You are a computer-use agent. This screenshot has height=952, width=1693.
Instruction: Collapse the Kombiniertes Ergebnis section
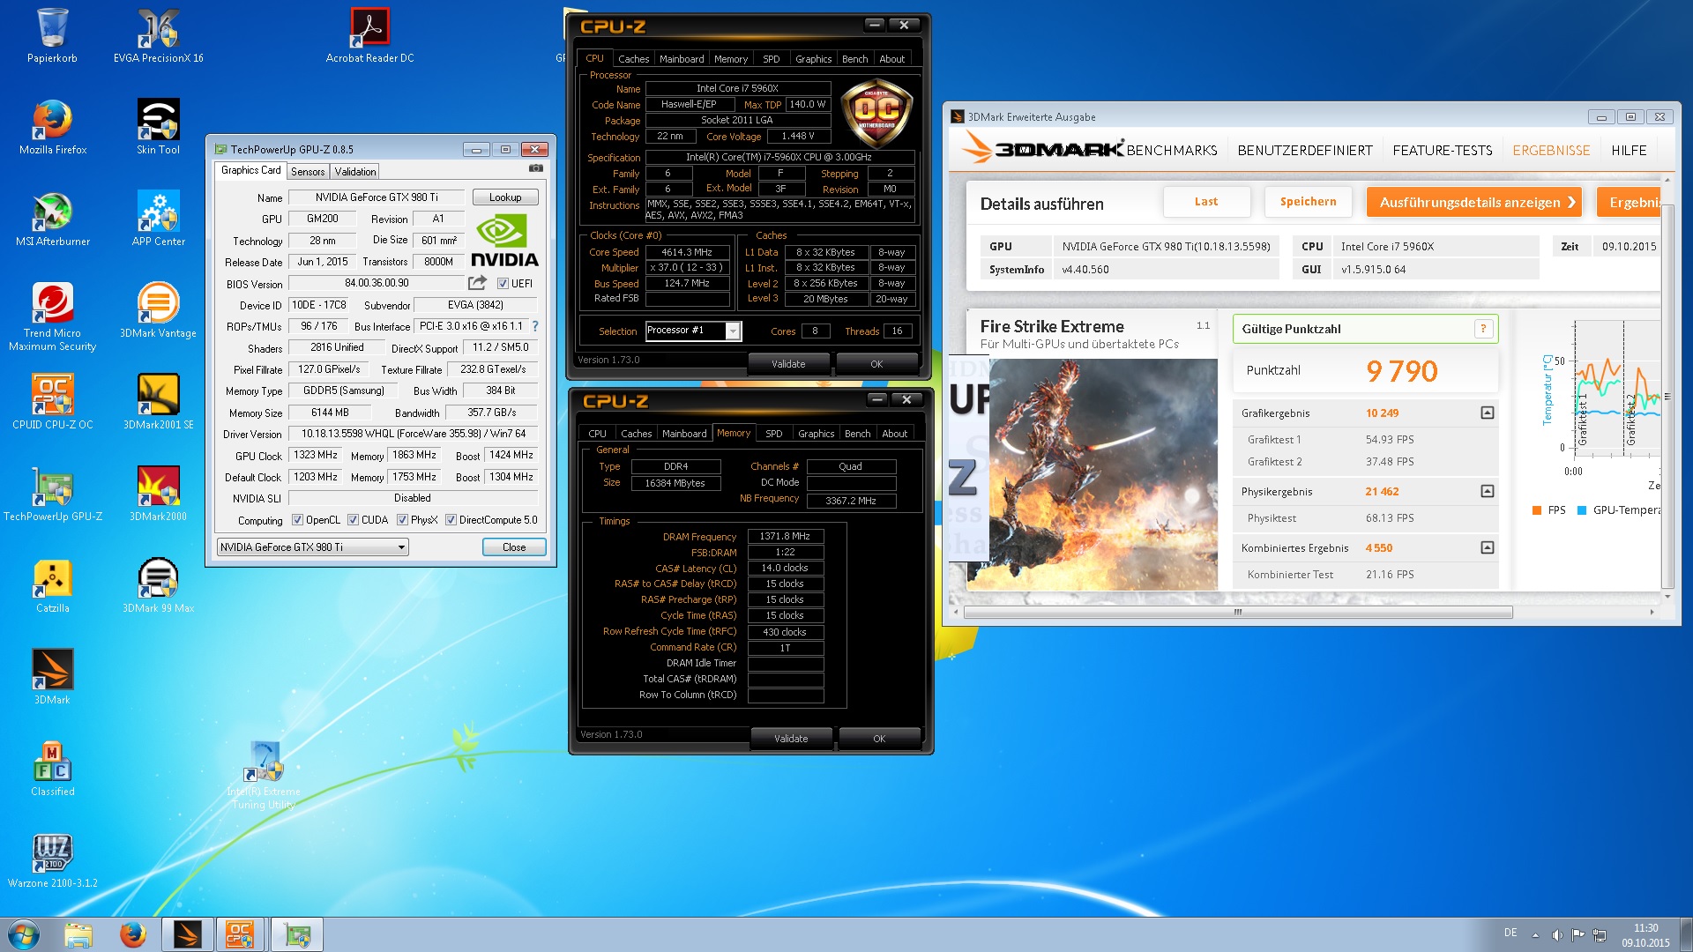(x=1487, y=547)
